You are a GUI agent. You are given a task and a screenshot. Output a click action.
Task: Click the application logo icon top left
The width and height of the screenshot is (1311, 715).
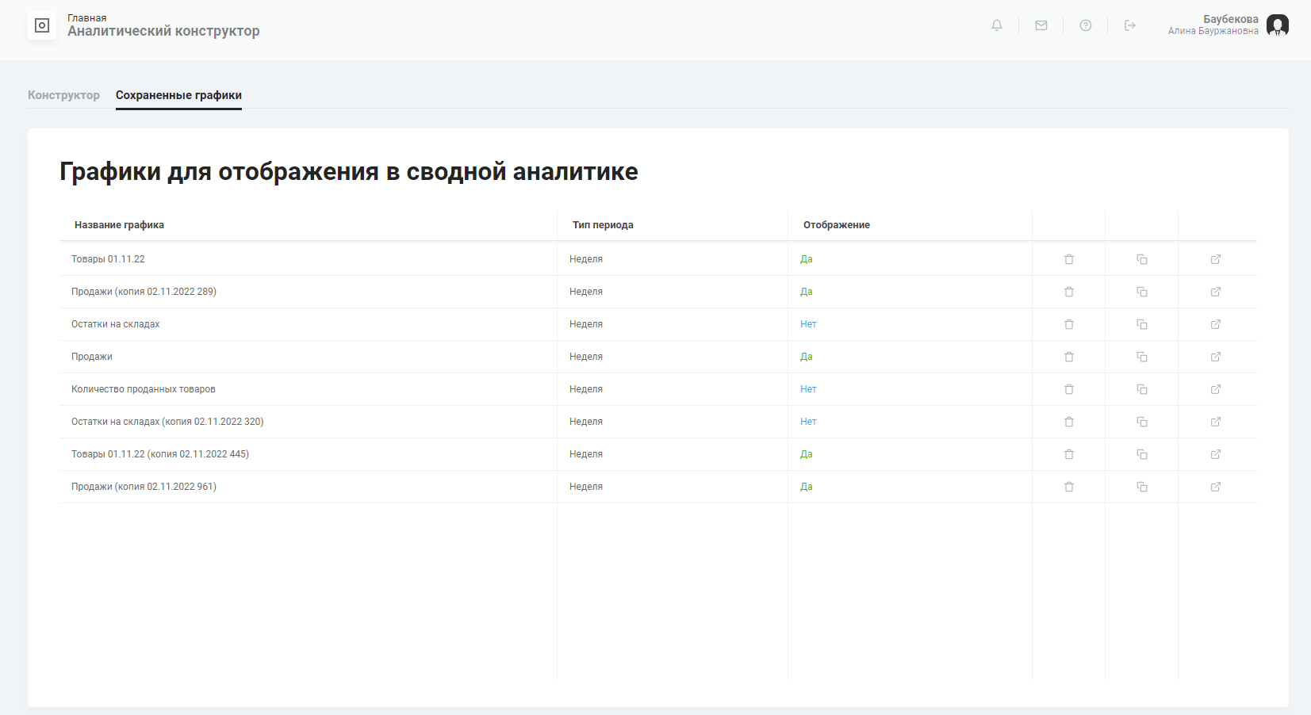(41, 25)
